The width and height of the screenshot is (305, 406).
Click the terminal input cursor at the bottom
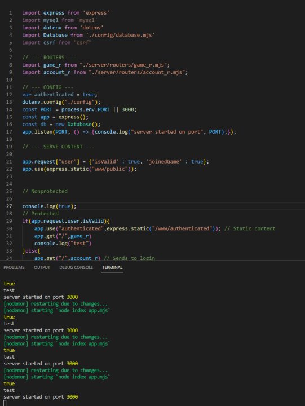coord(5,403)
